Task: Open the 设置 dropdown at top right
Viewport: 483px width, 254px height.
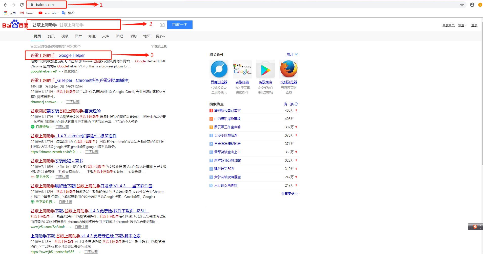Action: (x=462, y=25)
